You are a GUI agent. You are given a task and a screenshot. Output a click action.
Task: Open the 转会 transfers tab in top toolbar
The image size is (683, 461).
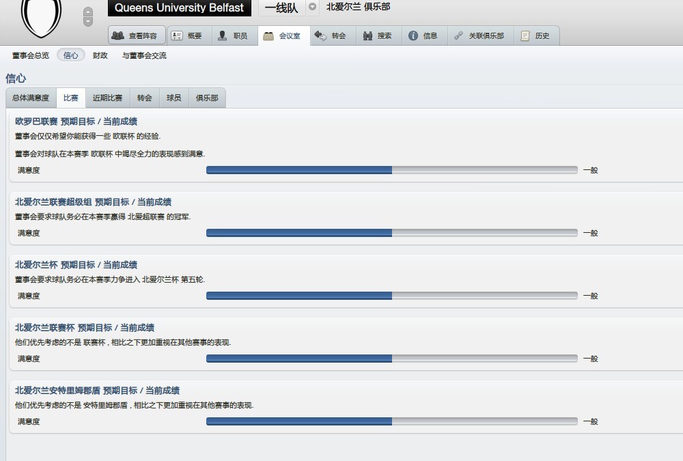pyautogui.click(x=333, y=36)
